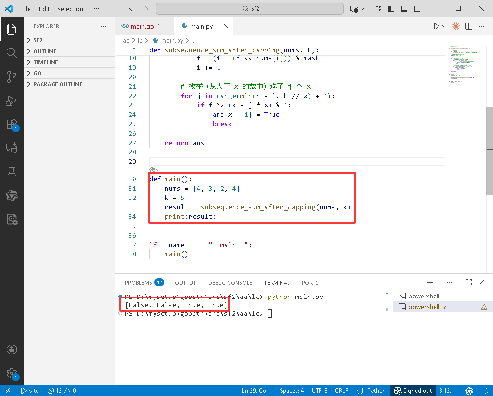493x396 pixels.
Task: Click the editor vertical scrollbar thumb
Action: [x=490, y=151]
